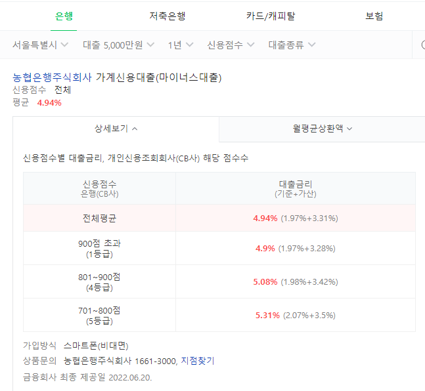This screenshot has width=425, height=391.
Task: Open the 농협은행주식회사 link in the title
Action: [52, 77]
